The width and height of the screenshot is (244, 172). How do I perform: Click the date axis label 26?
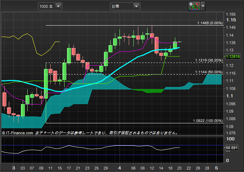pos(198,168)
